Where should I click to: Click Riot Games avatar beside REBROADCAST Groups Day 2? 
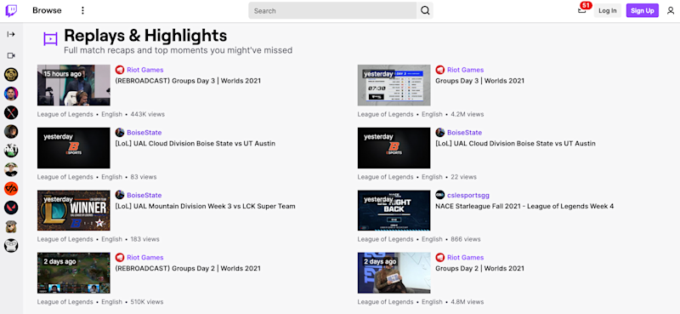pyautogui.click(x=120, y=258)
